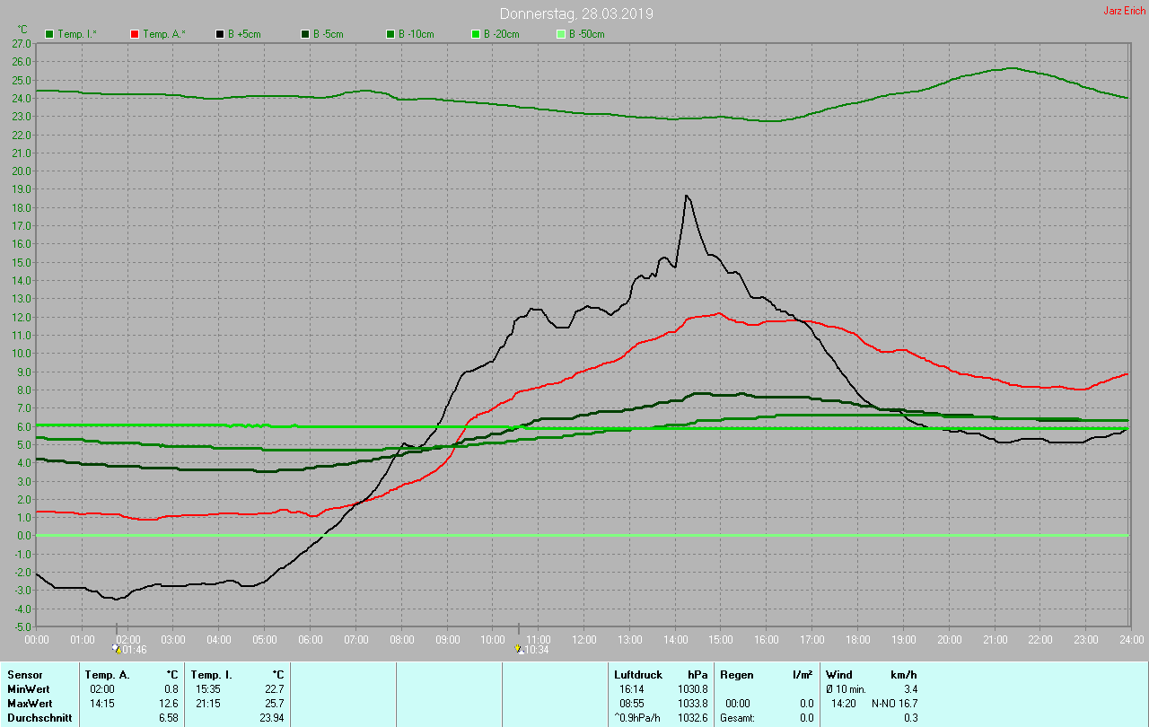Click the B +5cm legend label
Screen dimensions: 1149x727
[x=246, y=34]
